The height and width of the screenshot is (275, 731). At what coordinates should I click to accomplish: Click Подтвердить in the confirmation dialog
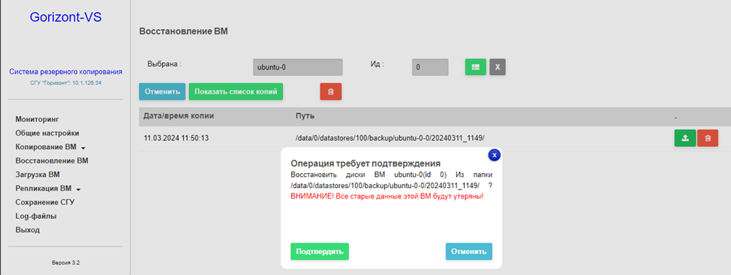pyautogui.click(x=320, y=251)
